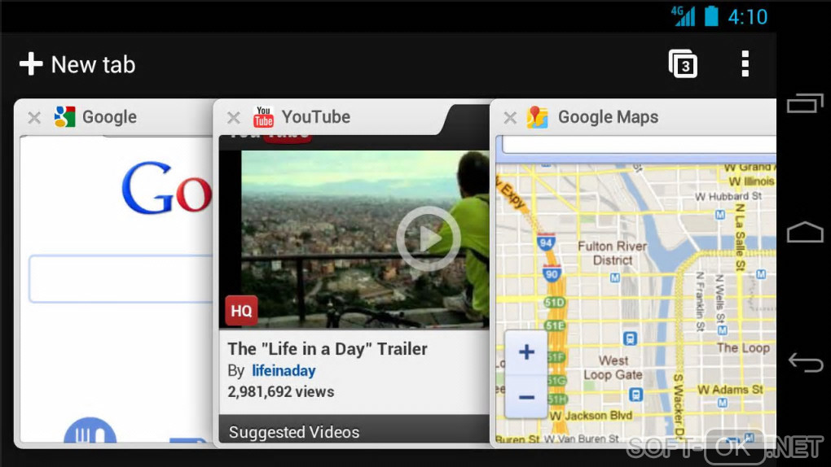Toggle the HQ quality badge on video
Viewport: 831px width, 467px height.
(x=241, y=311)
